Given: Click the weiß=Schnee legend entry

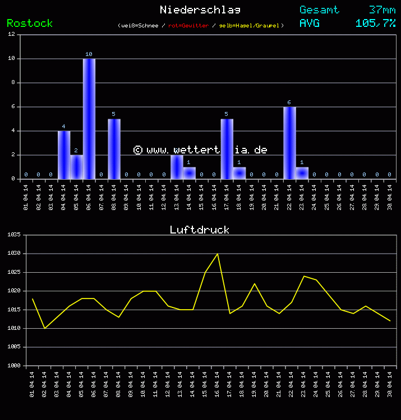Looking at the screenshot, I should tap(141, 26).
